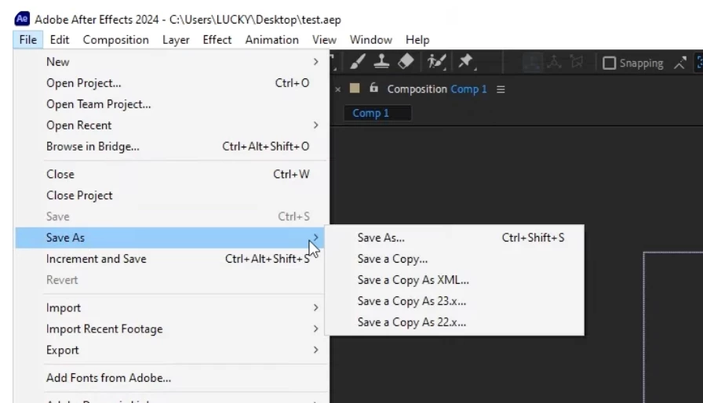This screenshot has height=403, width=703.
Task: Click the snap collapsed compositions arrow icon
Action: tap(680, 63)
